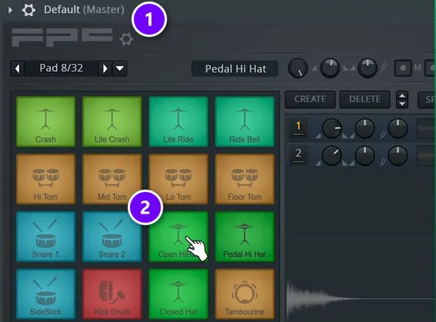Toggle pad record button next to M
Screen dimensions: 436x322
point(403,68)
